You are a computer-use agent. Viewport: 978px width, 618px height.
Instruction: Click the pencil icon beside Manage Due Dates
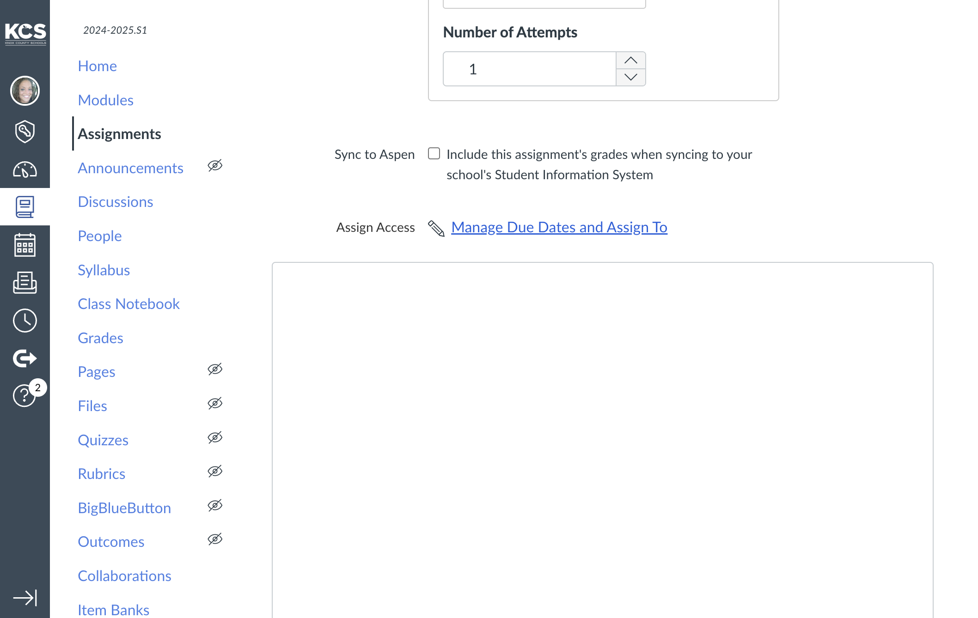click(436, 228)
